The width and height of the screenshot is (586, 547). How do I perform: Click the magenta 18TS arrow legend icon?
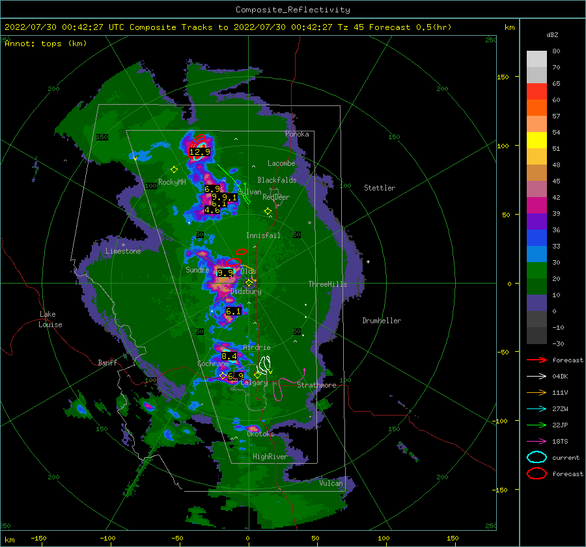(x=537, y=442)
